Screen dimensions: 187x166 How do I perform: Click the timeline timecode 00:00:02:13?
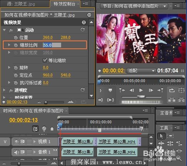[24, 120]
